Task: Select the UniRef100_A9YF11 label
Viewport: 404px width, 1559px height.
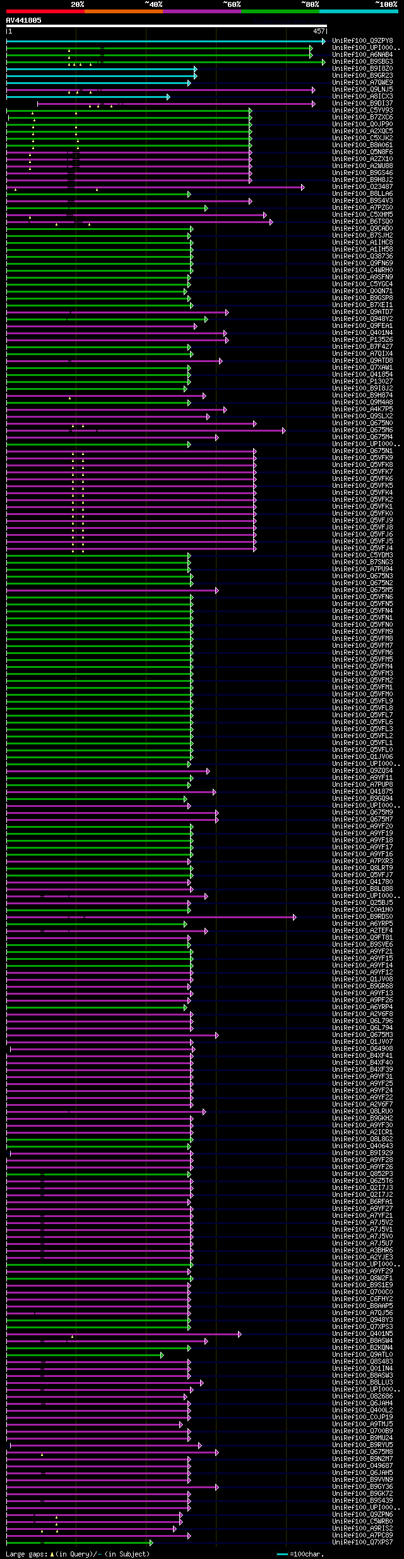Action: (362, 778)
